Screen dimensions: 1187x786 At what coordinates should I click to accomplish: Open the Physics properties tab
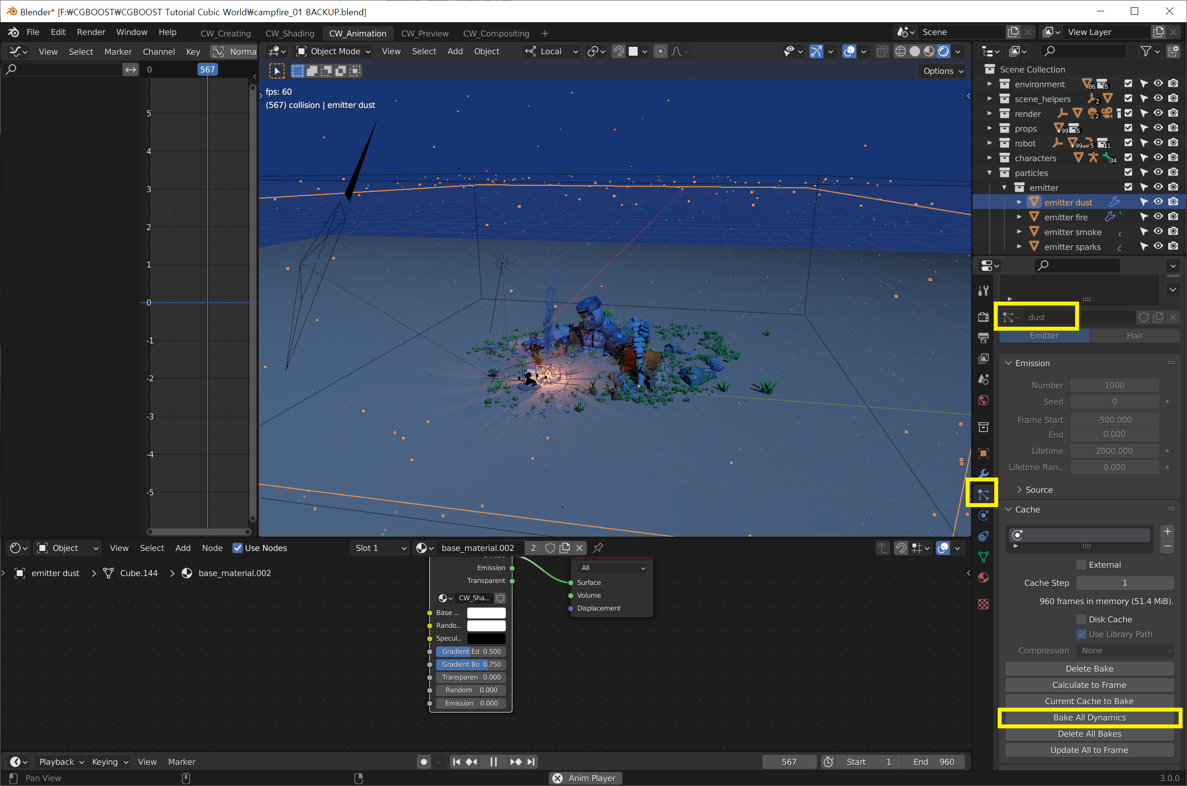[x=983, y=515]
